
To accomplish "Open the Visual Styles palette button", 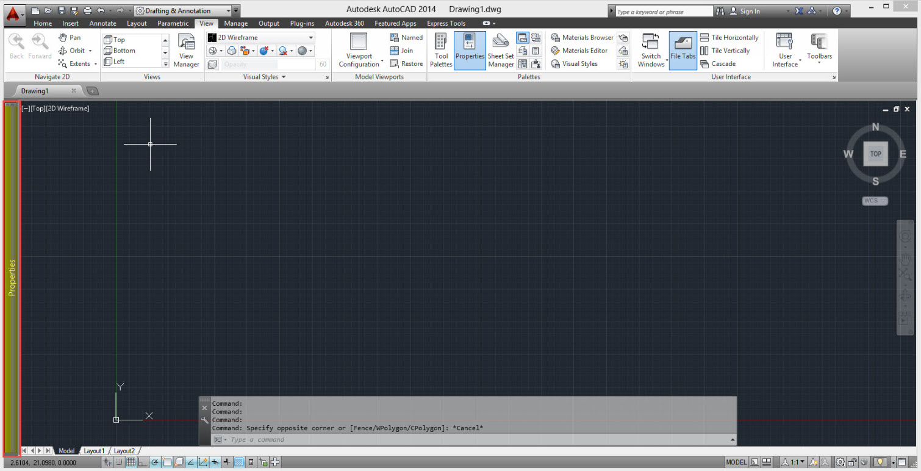I will (x=574, y=63).
